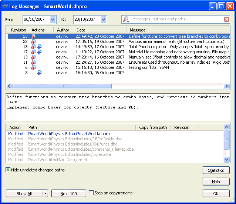Click the added action icon for revision 3
Image resolution: width=236 pixels, height=204 pixels.
pyautogui.click(x=39, y=73)
